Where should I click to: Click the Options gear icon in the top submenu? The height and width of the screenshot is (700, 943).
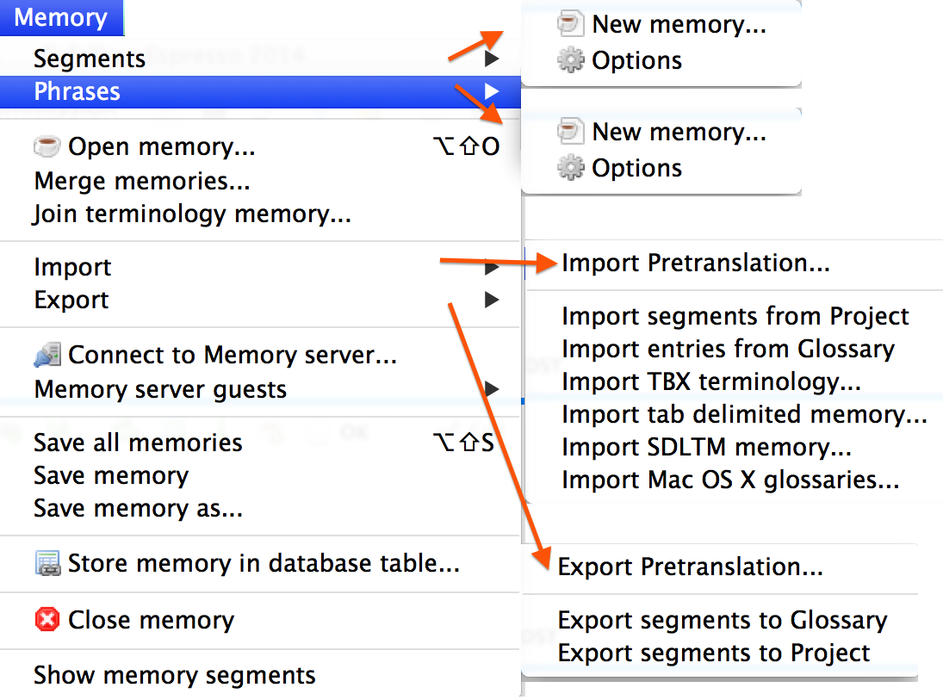[570, 60]
